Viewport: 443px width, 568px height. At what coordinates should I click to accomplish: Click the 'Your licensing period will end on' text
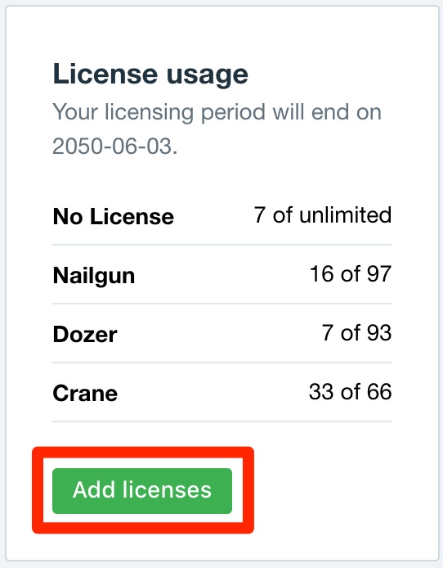click(217, 112)
